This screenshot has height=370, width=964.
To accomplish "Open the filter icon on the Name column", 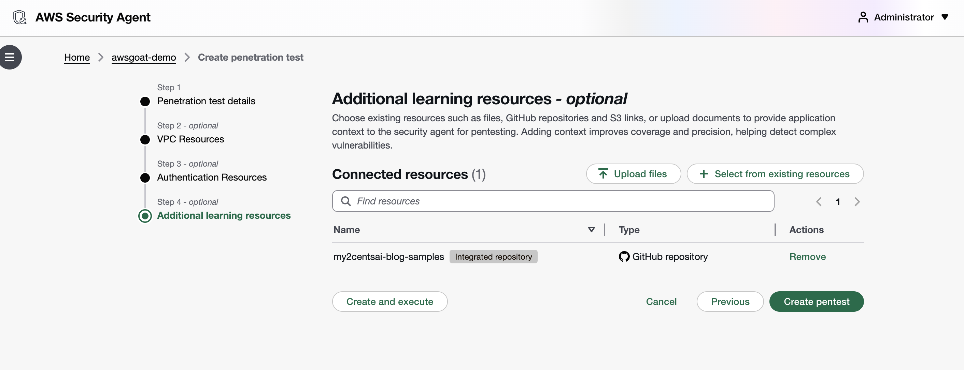I will coord(591,230).
